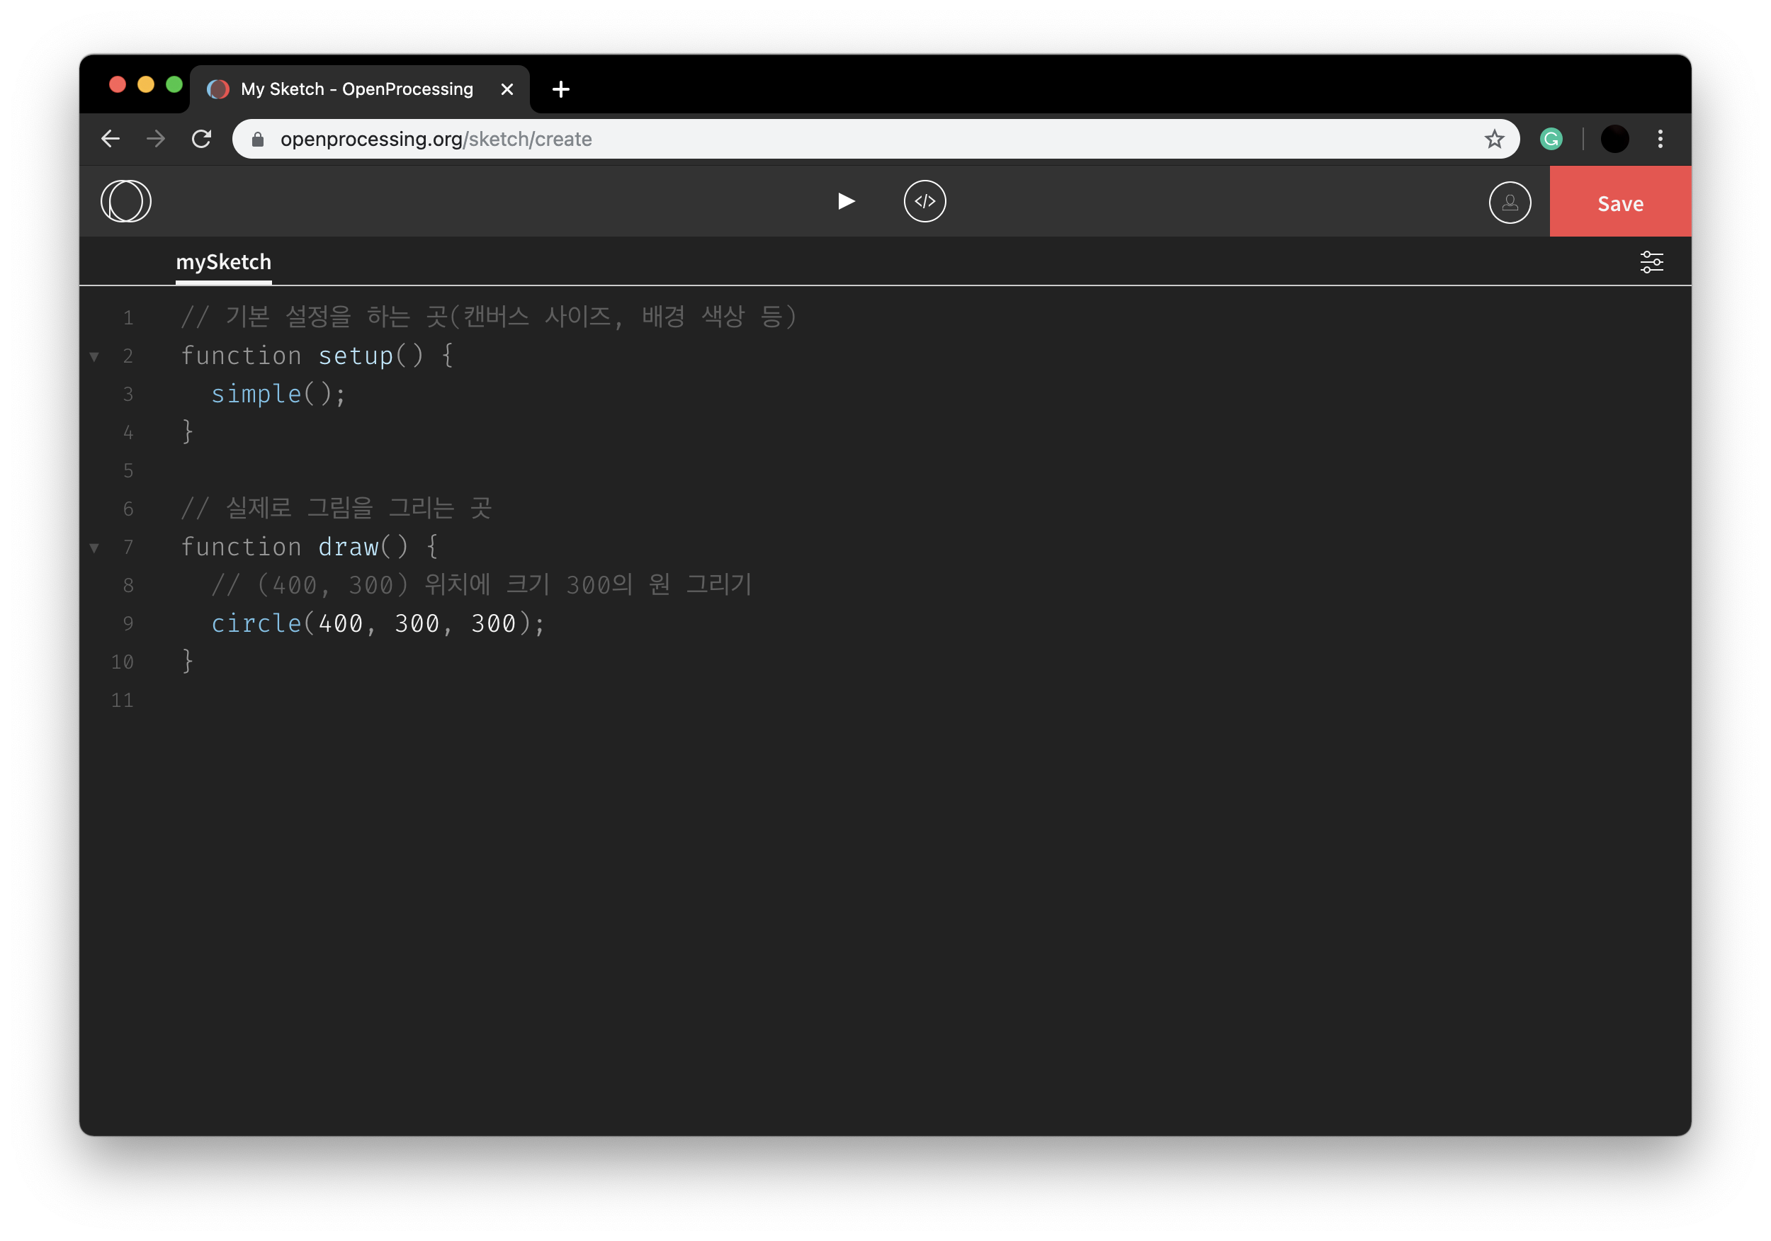The width and height of the screenshot is (1771, 1241).
Task: Reload the page
Action: 201,139
